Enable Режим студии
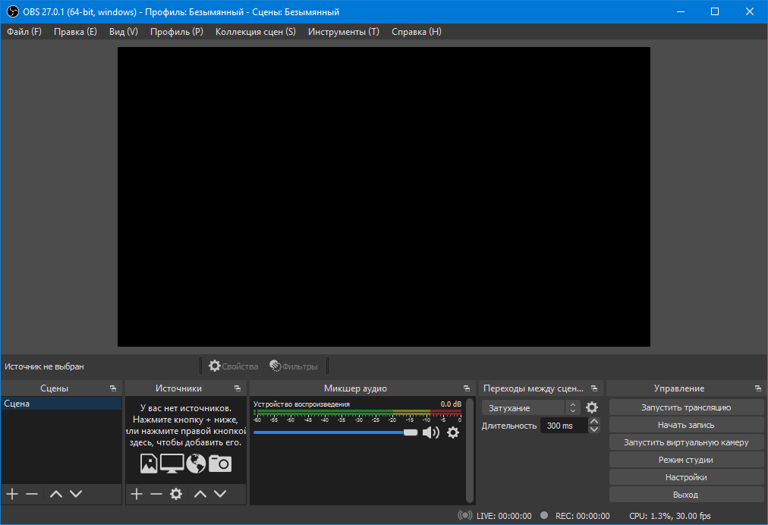The image size is (768, 525). [686, 460]
